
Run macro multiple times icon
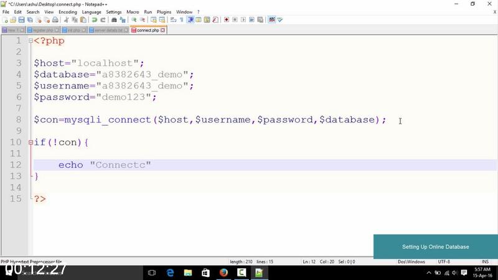pyautogui.click(x=251, y=20)
